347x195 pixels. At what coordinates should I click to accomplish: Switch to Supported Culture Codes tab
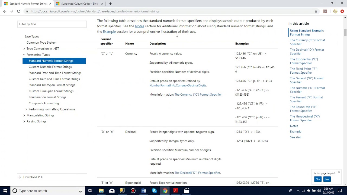[79, 4]
